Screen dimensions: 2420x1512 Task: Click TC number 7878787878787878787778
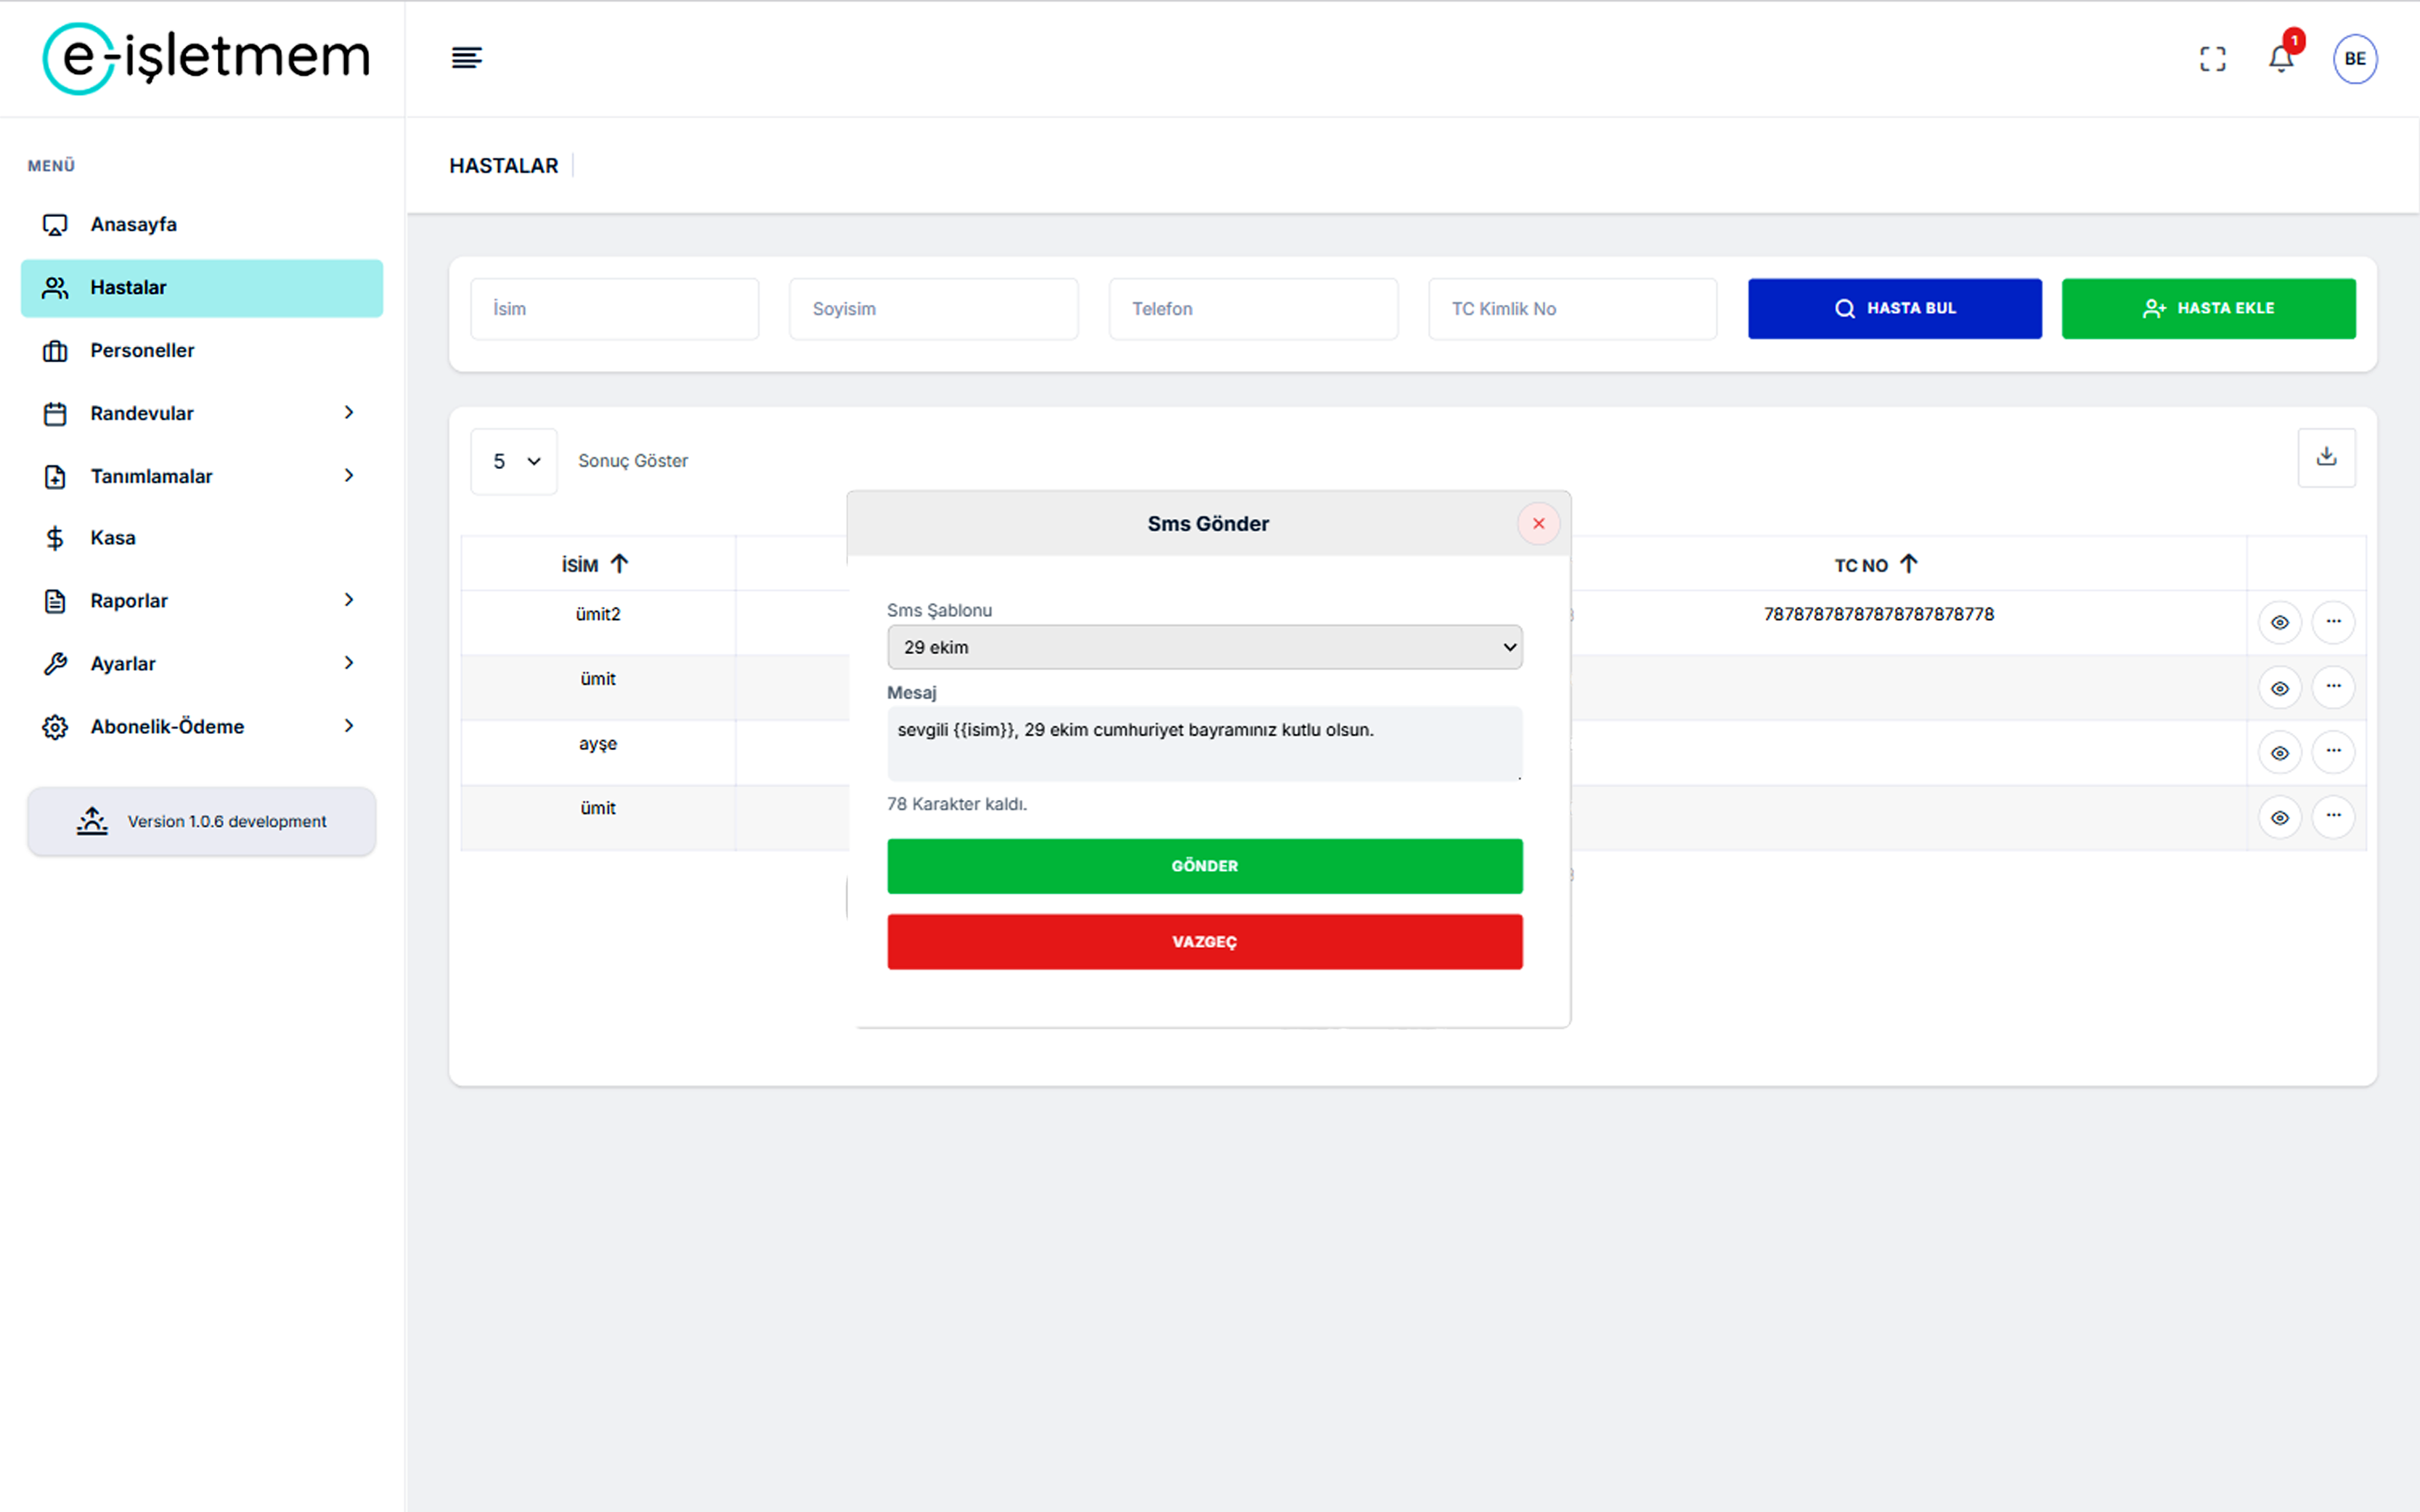pos(1878,614)
